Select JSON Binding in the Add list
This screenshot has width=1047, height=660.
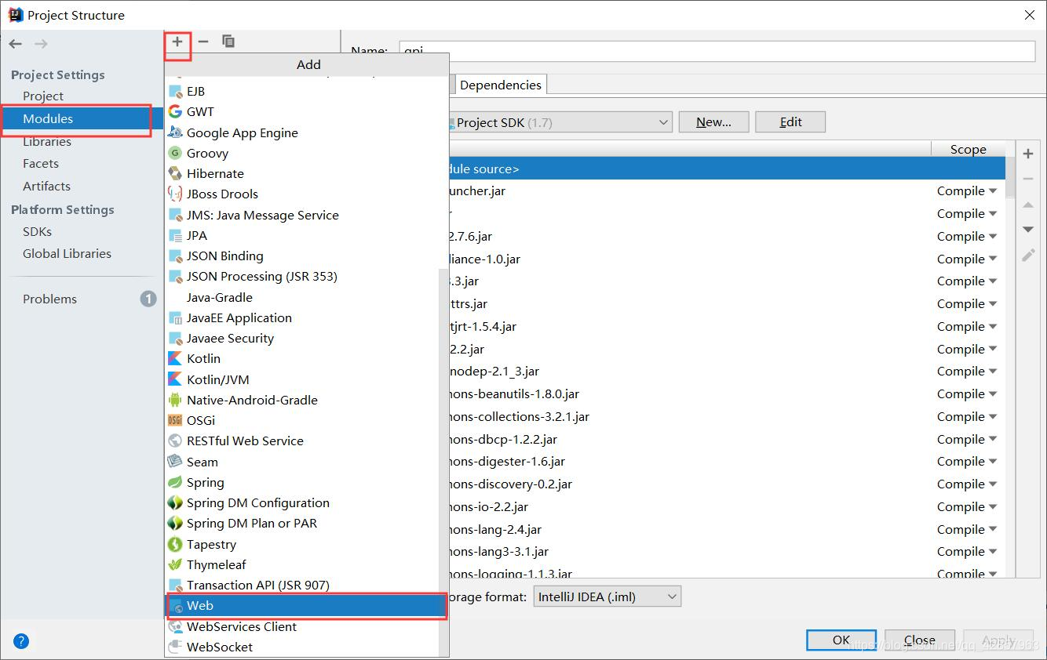[302, 256]
